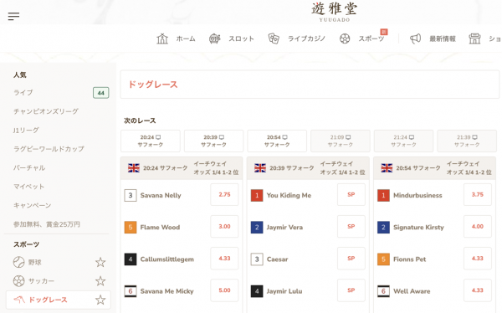Click trap 1 badge for Mindurbusiness
This screenshot has height=313, width=502.
(383, 196)
